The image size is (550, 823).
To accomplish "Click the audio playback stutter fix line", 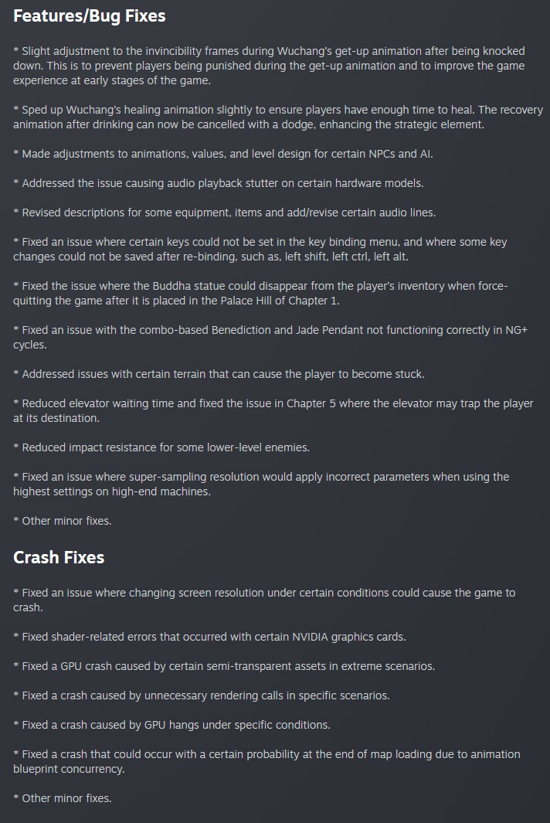I will pos(219,183).
